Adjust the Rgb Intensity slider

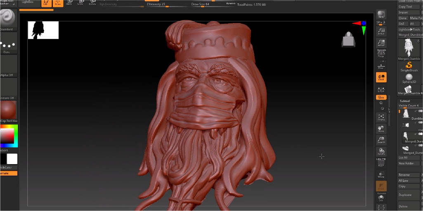121,5
